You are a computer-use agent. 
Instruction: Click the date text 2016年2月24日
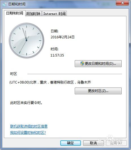pyautogui.click(x=63, y=37)
